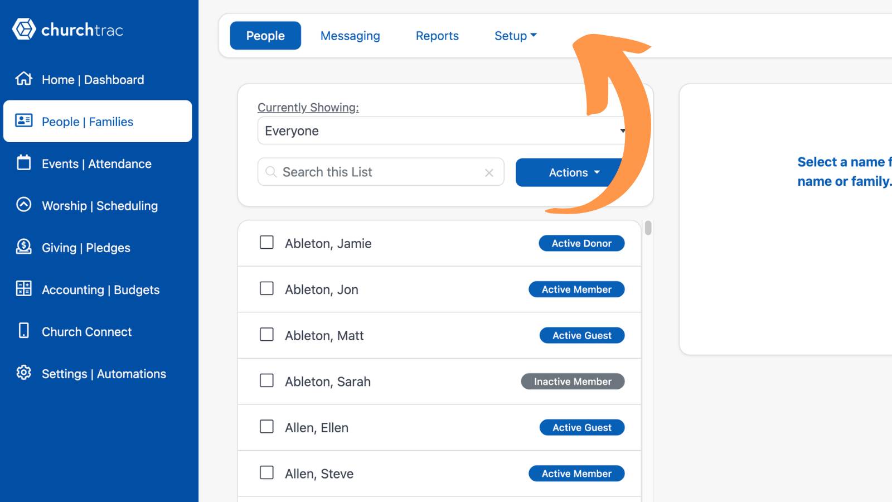Viewport: 892px width, 502px height.
Task: Open the Setup dropdown menu
Action: [515, 36]
